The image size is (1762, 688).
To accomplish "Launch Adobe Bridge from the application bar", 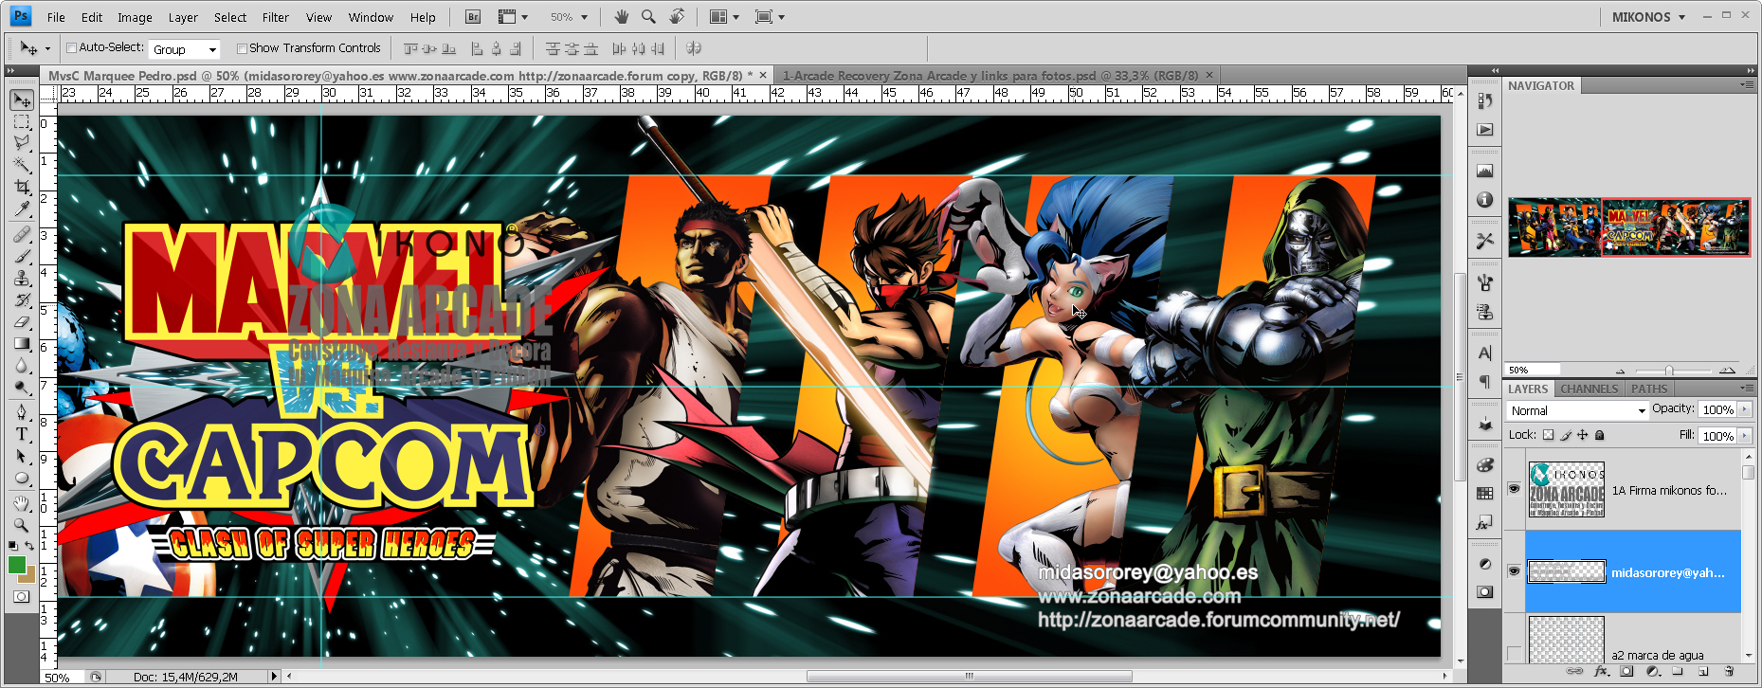I will (473, 17).
